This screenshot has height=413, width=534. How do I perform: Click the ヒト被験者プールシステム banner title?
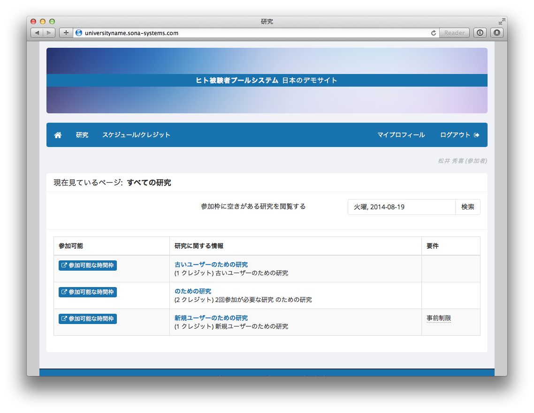coord(236,80)
